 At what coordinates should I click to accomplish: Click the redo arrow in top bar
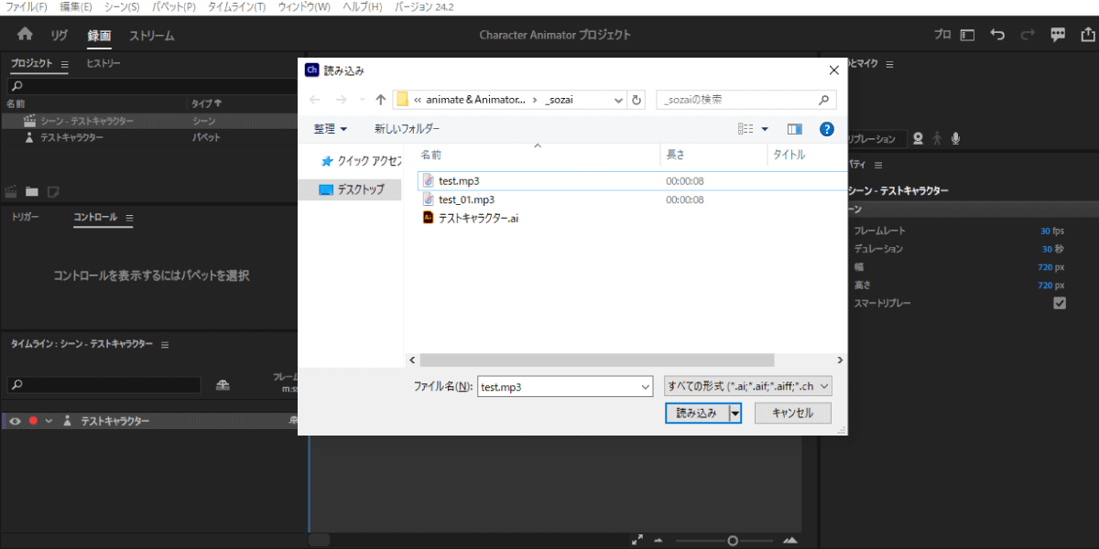click(x=1028, y=35)
